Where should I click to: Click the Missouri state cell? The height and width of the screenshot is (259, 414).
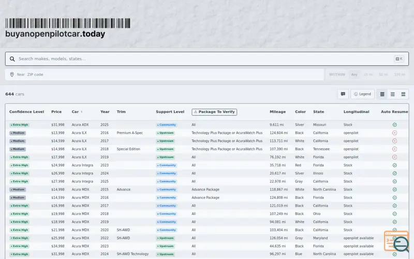tap(319, 125)
